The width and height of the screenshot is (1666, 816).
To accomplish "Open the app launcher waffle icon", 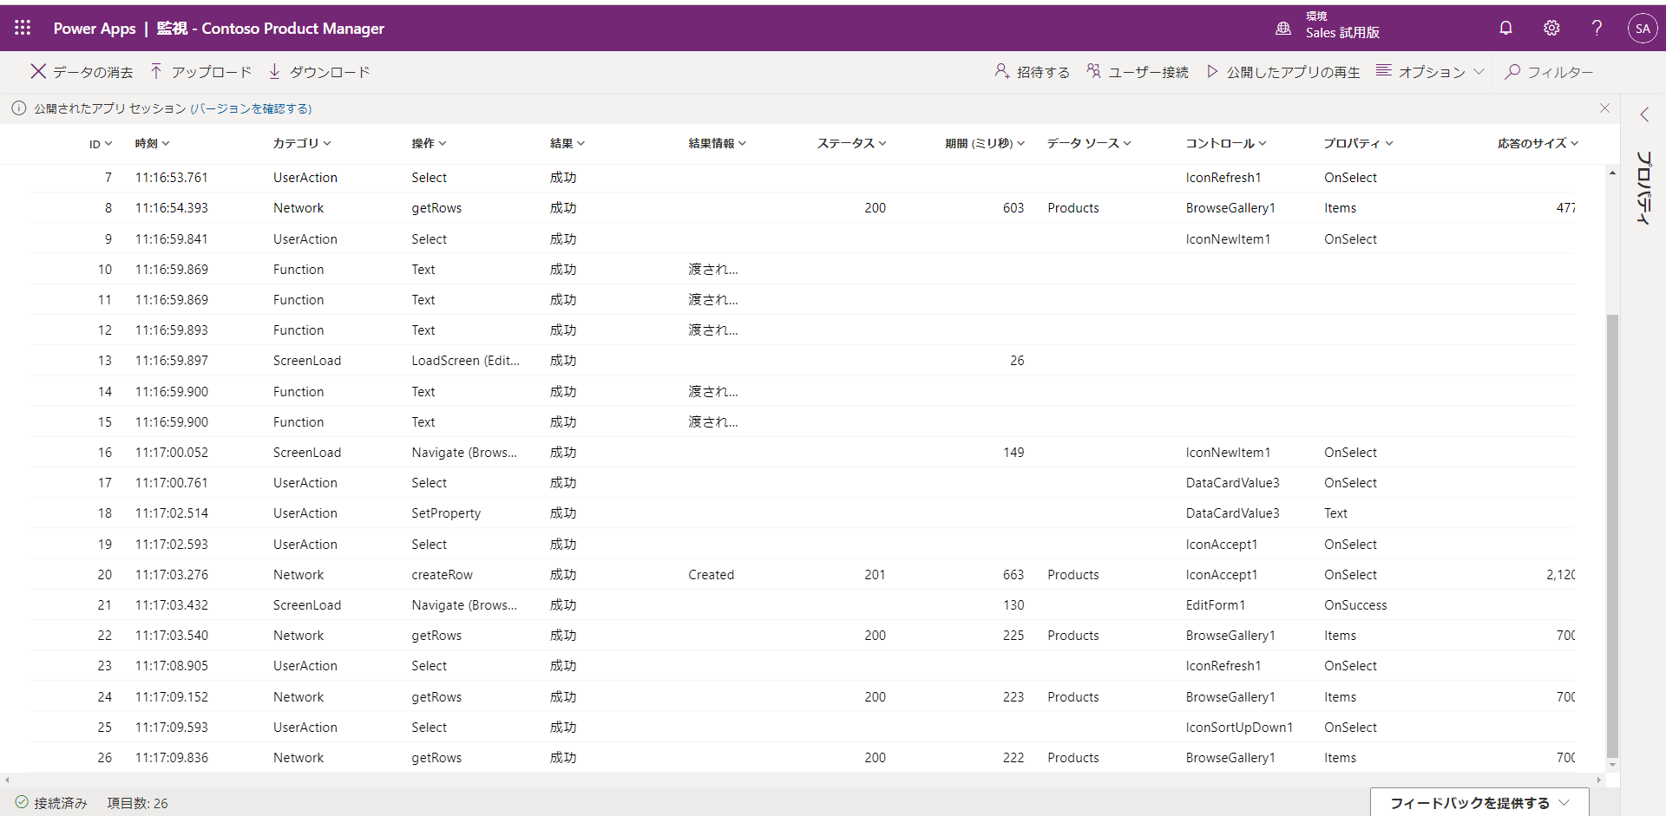I will click(23, 28).
